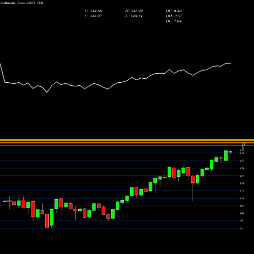Click the 139 price axis label

click(242, 161)
